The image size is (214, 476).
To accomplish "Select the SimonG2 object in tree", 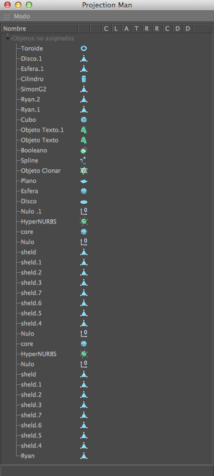I will 34,89.
